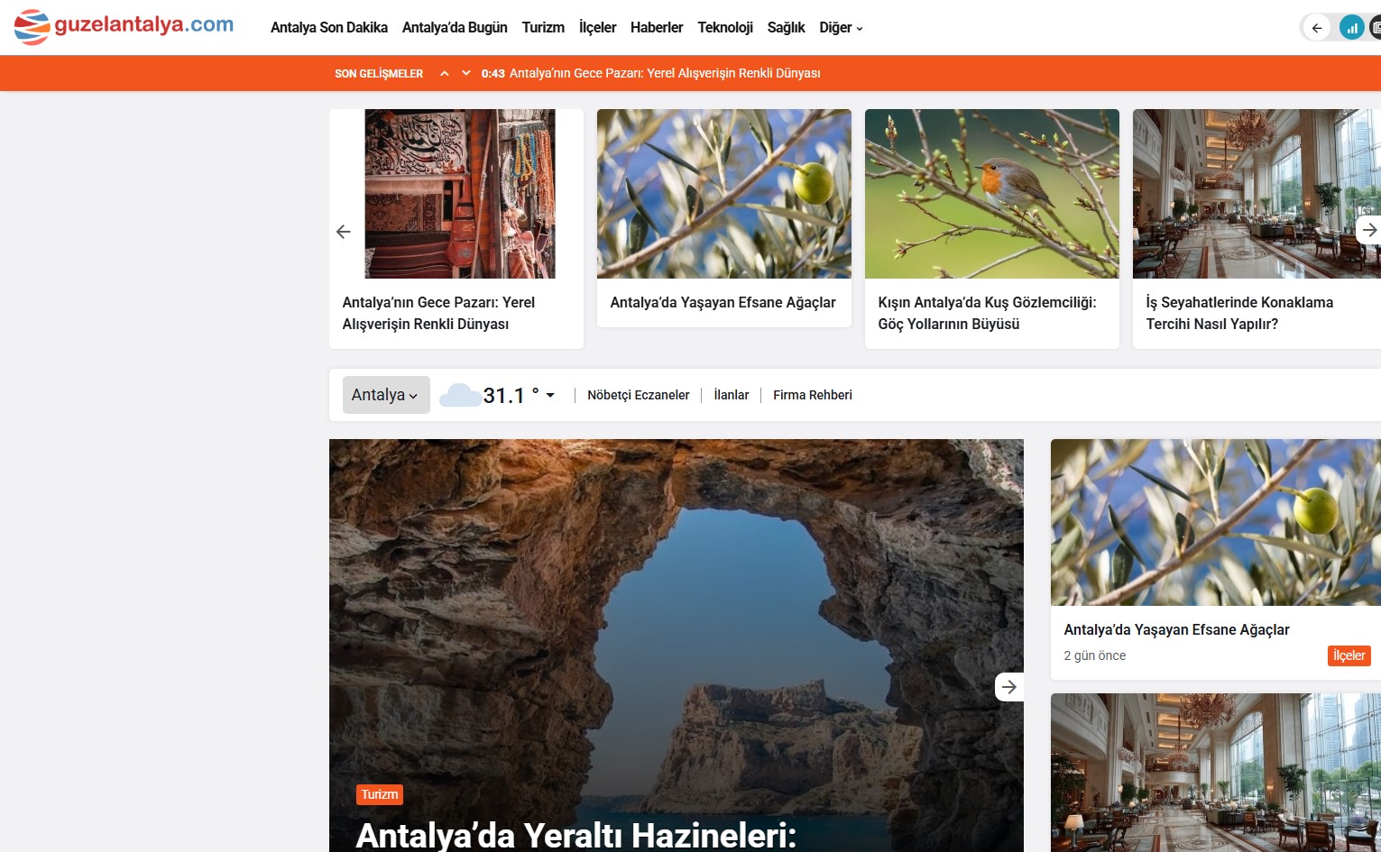
Task: Expand the Diğer menu
Action: pos(840,28)
